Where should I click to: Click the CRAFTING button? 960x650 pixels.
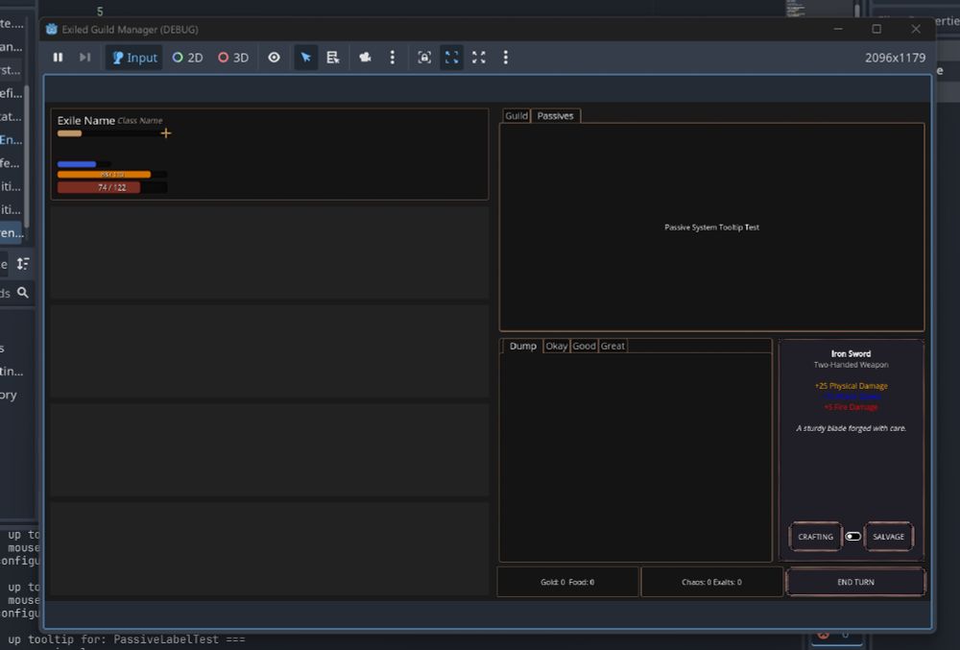(x=815, y=537)
